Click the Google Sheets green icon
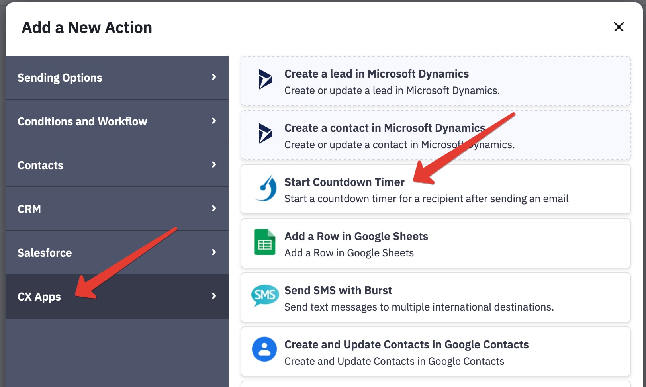The width and height of the screenshot is (646, 387). point(265,242)
